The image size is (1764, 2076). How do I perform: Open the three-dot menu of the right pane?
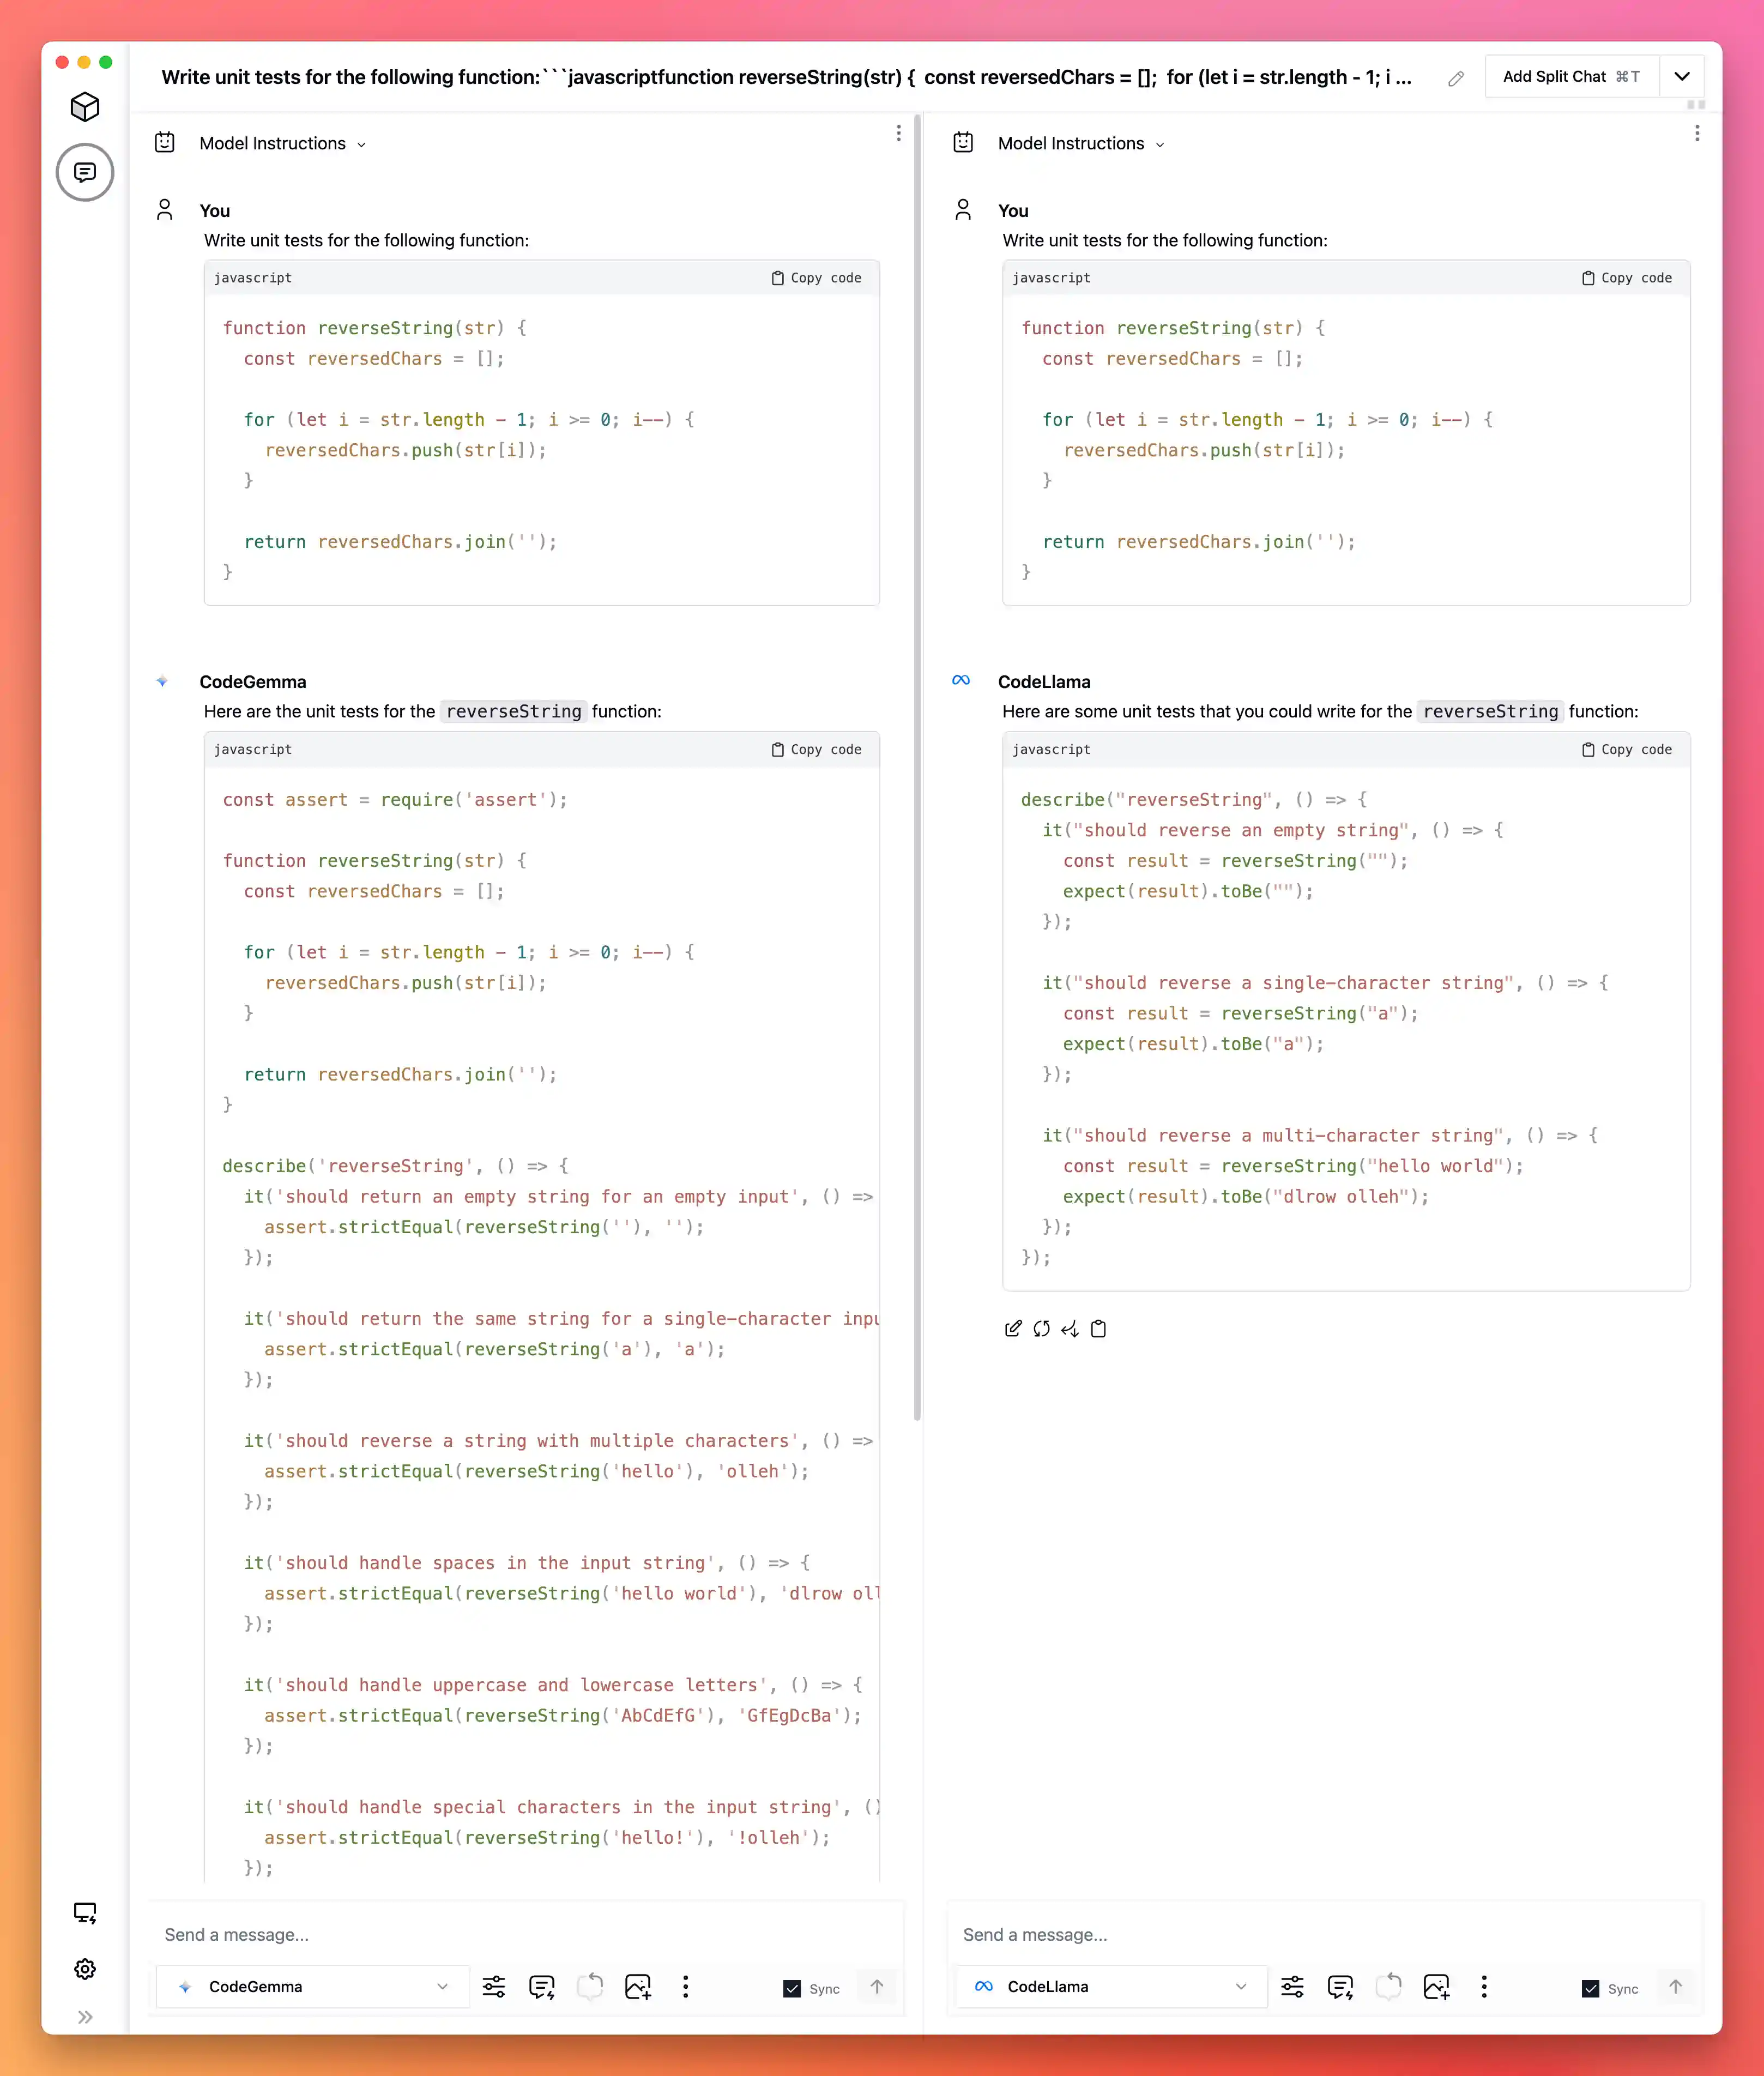[x=1697, y=133]
